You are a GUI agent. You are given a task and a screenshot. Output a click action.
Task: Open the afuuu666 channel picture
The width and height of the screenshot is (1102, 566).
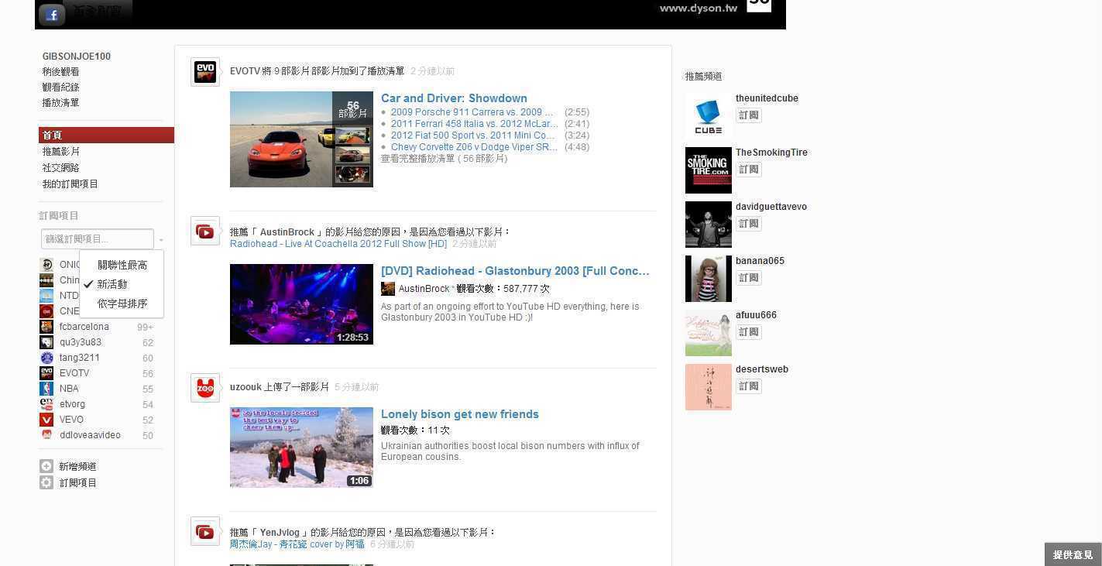[709, 333]
